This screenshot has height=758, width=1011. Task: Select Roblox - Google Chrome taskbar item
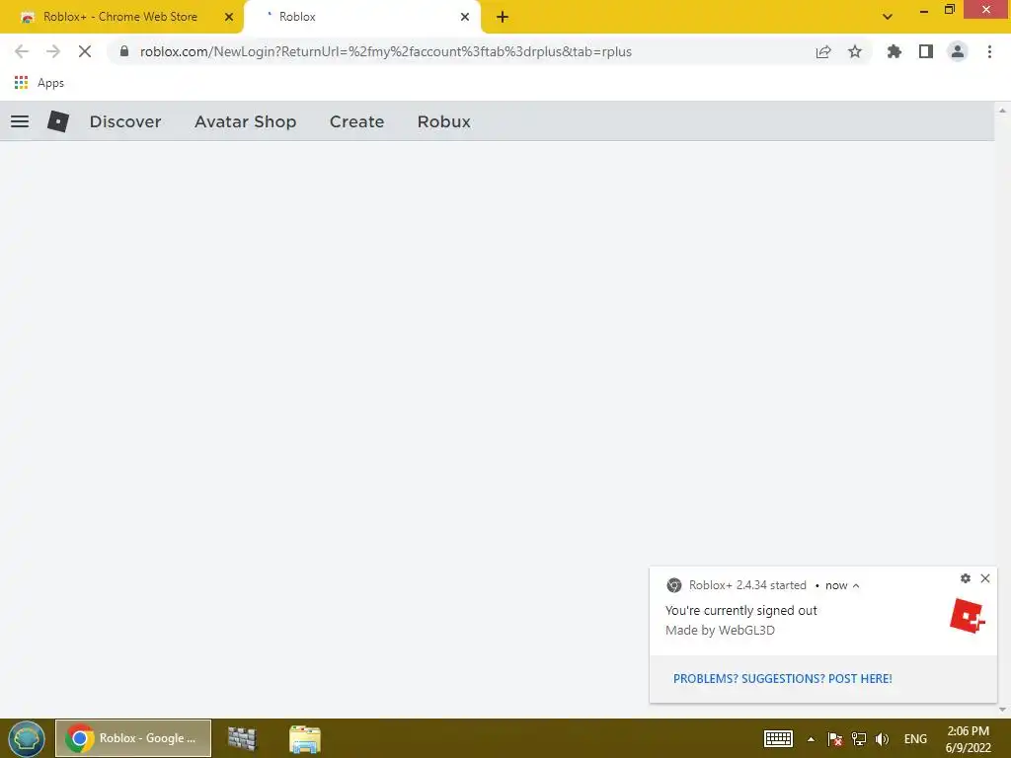coord(133,738)
